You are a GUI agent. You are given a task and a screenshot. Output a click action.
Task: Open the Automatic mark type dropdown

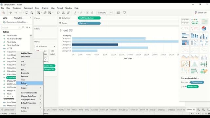pyautogui.click(x=45, y=47)
